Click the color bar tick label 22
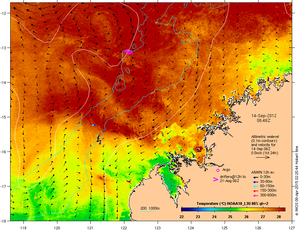Viewport: 299px width, 231px height. tap(181, 217)
